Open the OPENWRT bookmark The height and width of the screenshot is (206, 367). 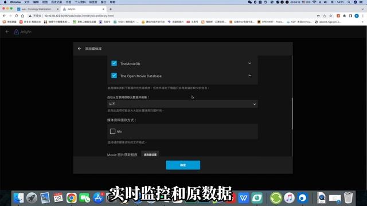270,22
